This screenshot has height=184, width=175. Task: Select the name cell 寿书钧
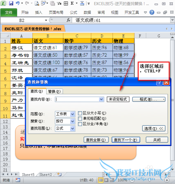tap(21, 55)
